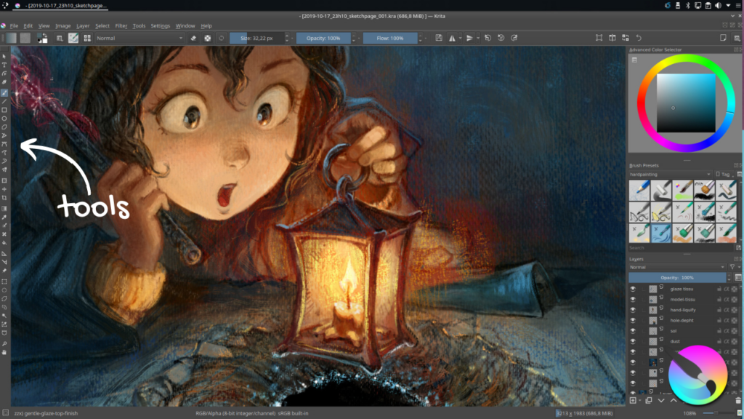Increase brush size with stepper arrow
This screenshot has height=419, width=744.
[286, 35]
